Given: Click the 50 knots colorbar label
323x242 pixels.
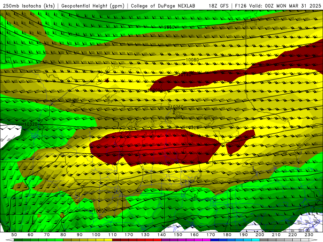Looking at the screenshot, I should (x=14, y=235).
